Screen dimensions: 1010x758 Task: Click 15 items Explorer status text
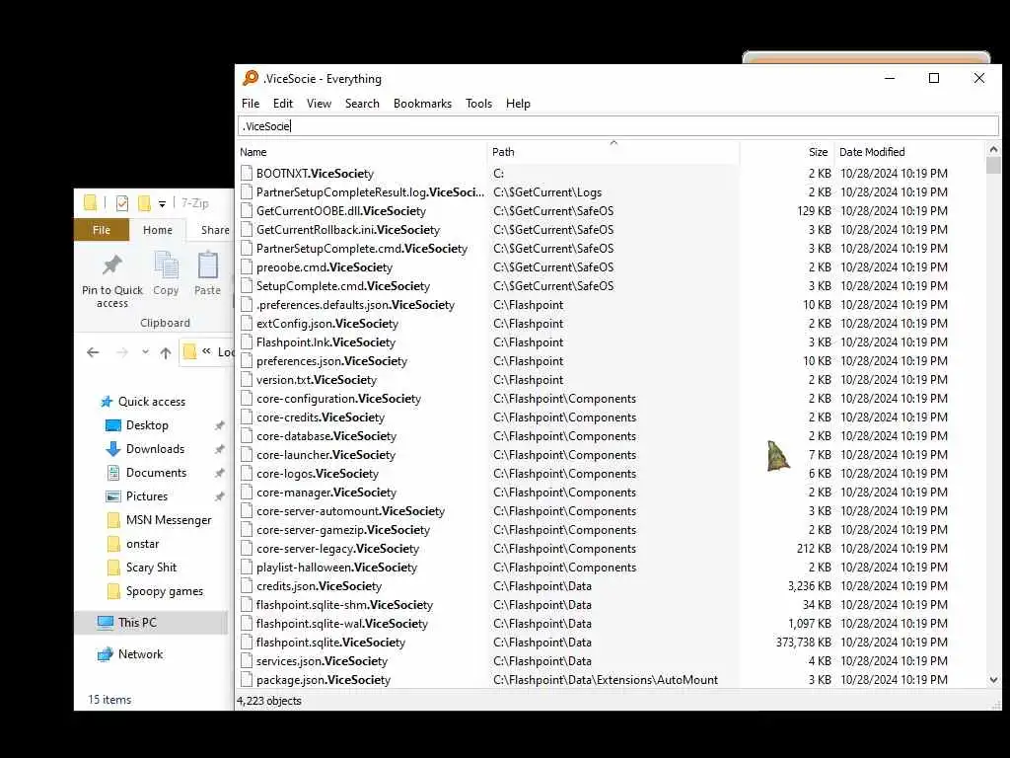(x=109, y=700)
